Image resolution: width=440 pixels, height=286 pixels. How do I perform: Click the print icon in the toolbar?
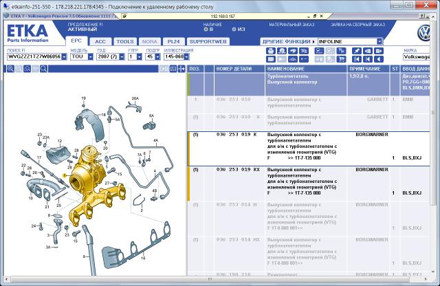pyautogui.click(x=270, y=51)
